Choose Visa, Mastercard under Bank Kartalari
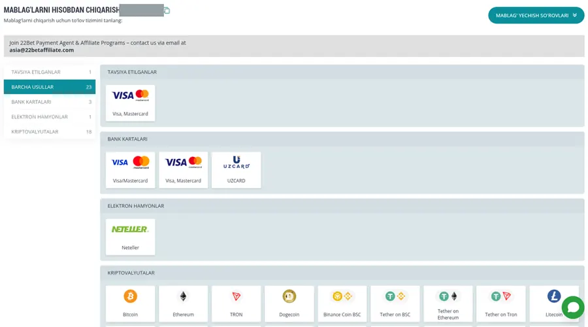Screen dimensions: 588x327 click(x=184, y=169)
